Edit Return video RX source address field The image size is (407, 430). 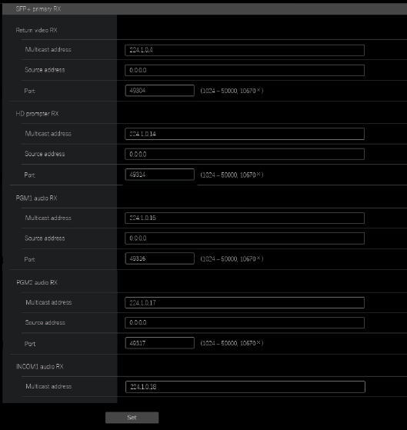click(x=245, y=70)
